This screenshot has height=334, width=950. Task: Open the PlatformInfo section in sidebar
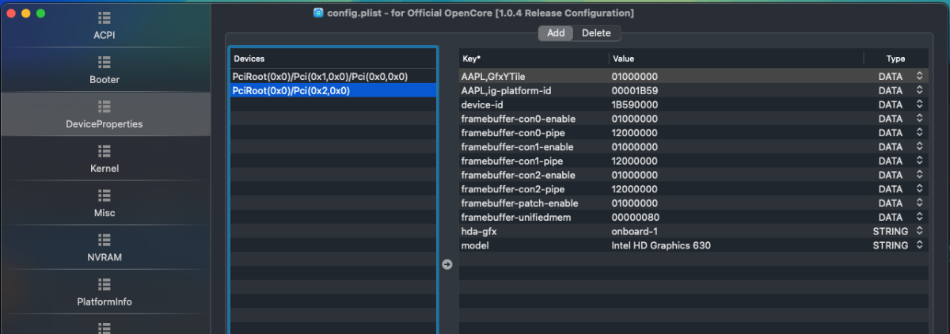(x=105, y=292)
